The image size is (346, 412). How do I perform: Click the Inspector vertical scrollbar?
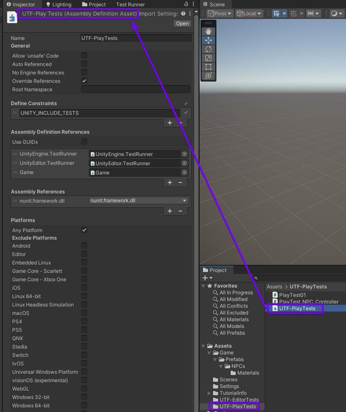coord(196,210)
